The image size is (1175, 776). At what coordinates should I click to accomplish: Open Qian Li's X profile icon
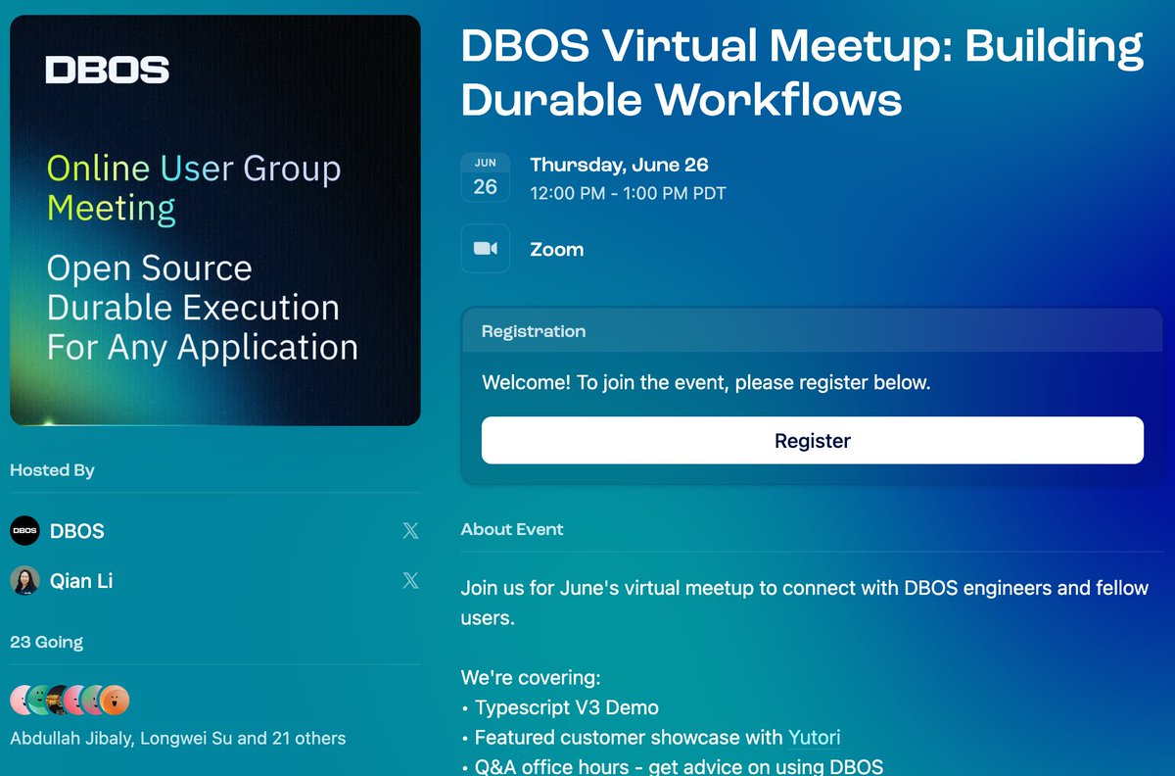[410, 581]
